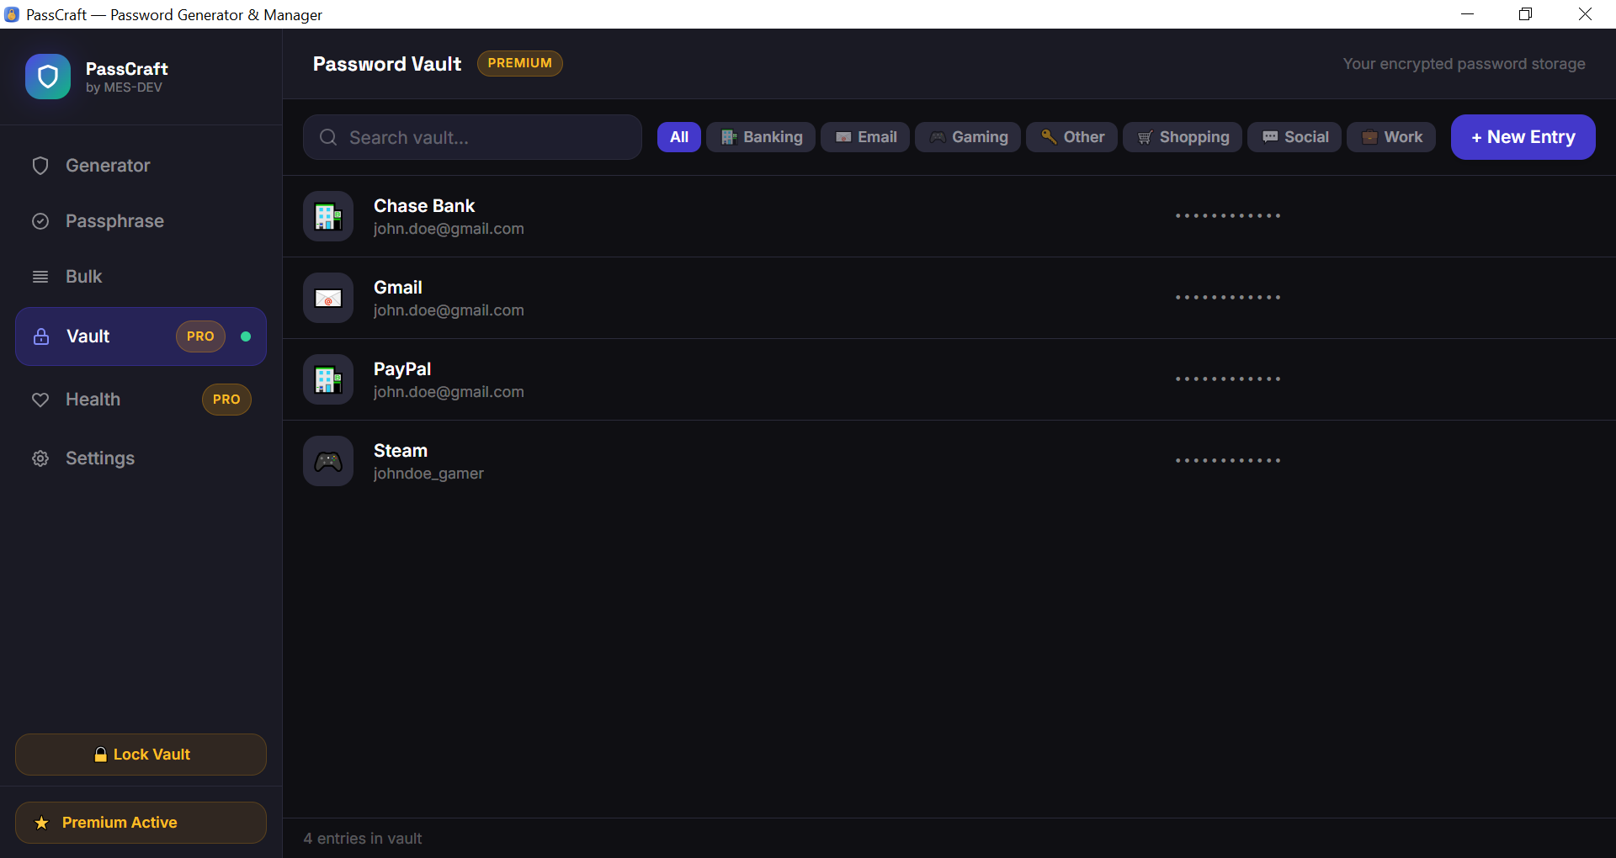Image resolution: width=1616 pixels, height=858 pixels.
Task: Click the Settings gear icon in sidebar
Action: [40, 458]
